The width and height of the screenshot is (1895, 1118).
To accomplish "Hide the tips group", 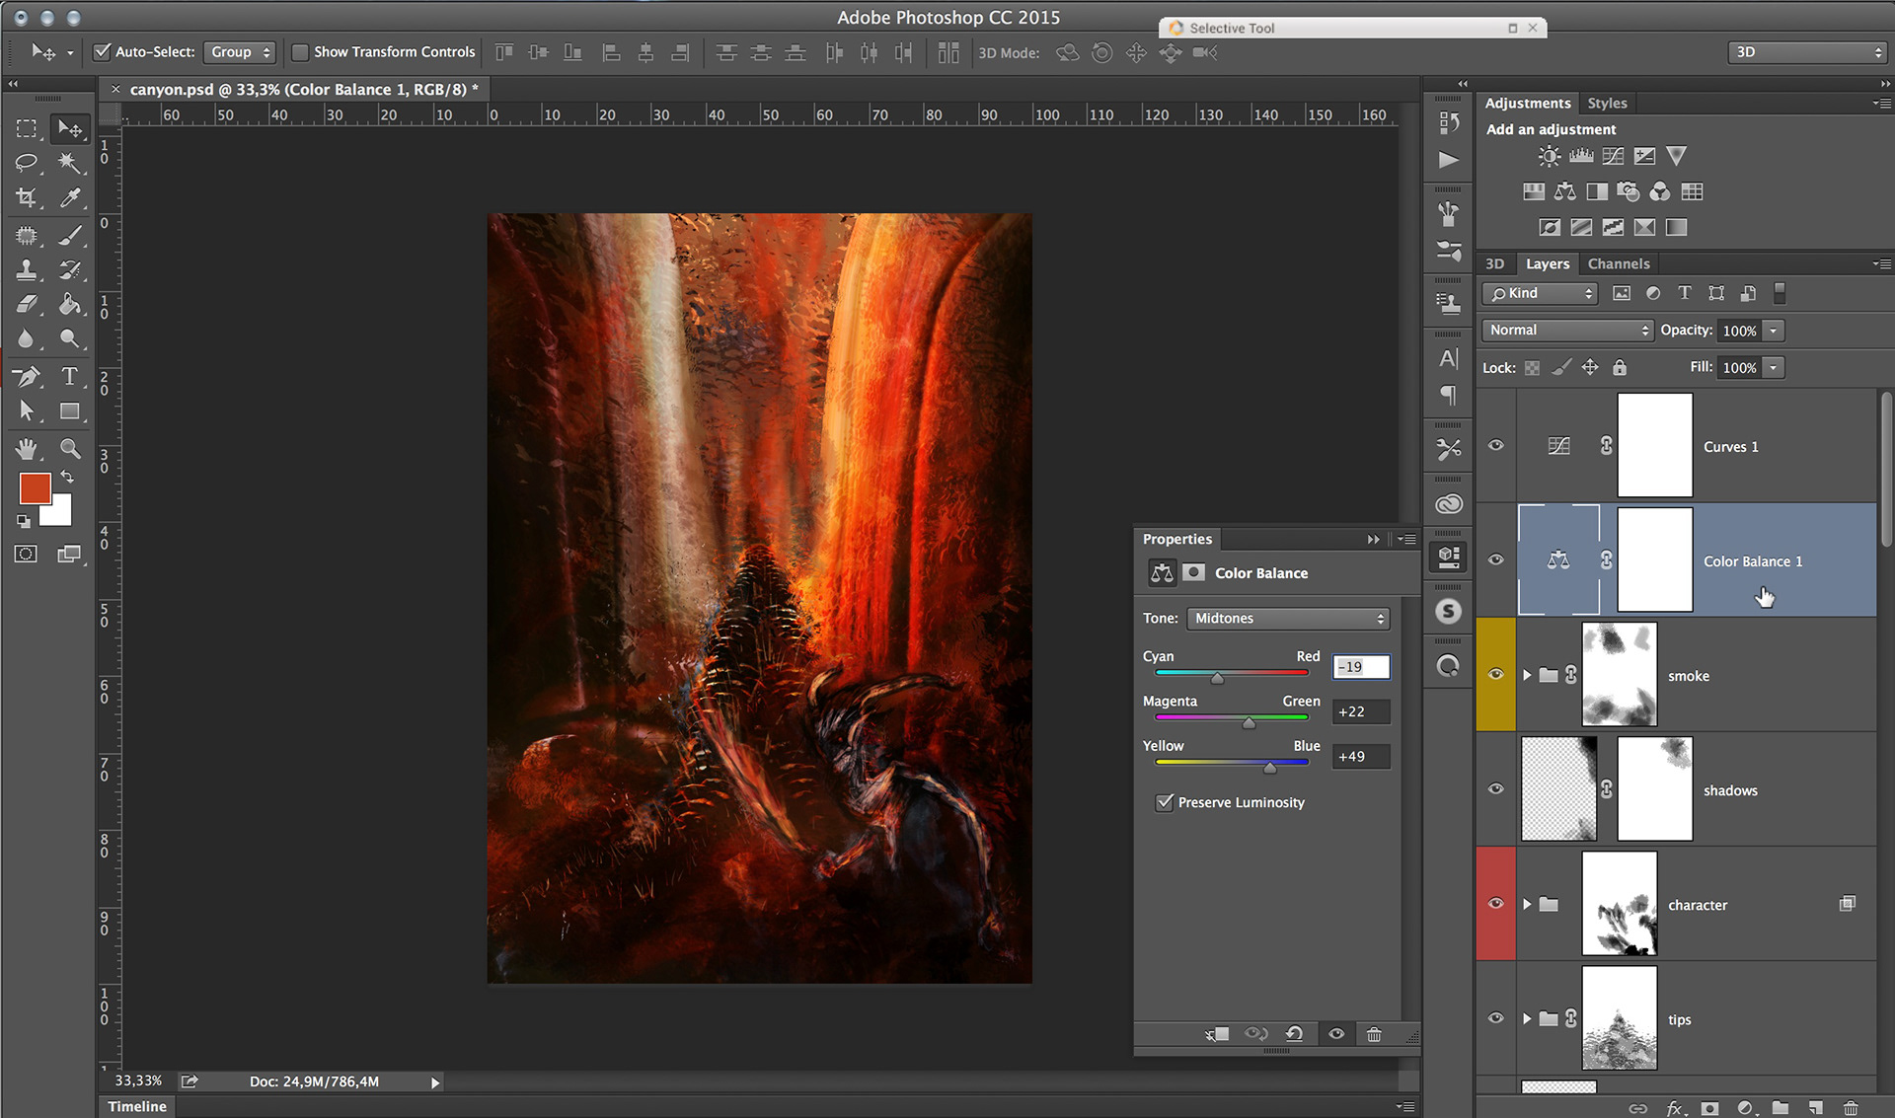I will click(1496, 1018).
